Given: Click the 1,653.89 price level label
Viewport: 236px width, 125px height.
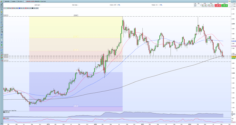Looking at the screenshot, I should (x=6, y=57).
